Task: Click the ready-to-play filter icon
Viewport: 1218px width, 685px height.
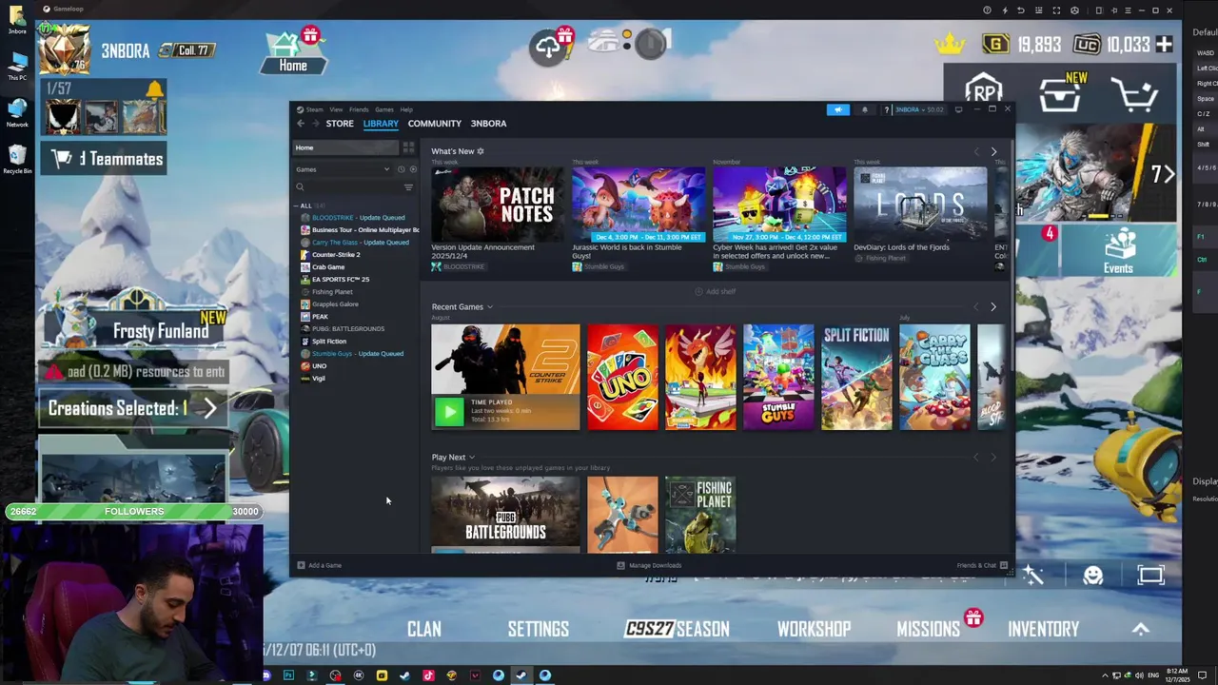Action: click(x=413, y=169)
